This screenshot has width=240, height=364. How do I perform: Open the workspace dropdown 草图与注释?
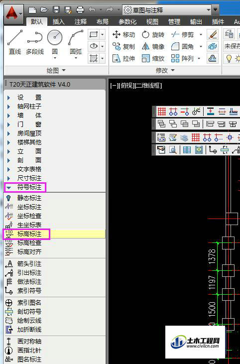(167, 10)
